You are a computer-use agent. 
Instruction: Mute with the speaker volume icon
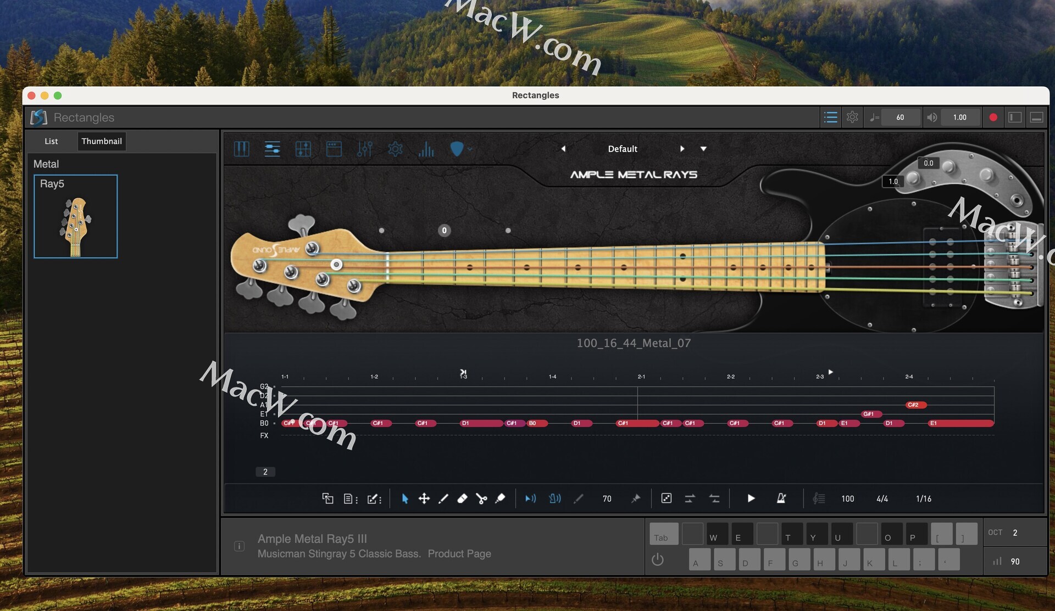(x=932, y=117)
